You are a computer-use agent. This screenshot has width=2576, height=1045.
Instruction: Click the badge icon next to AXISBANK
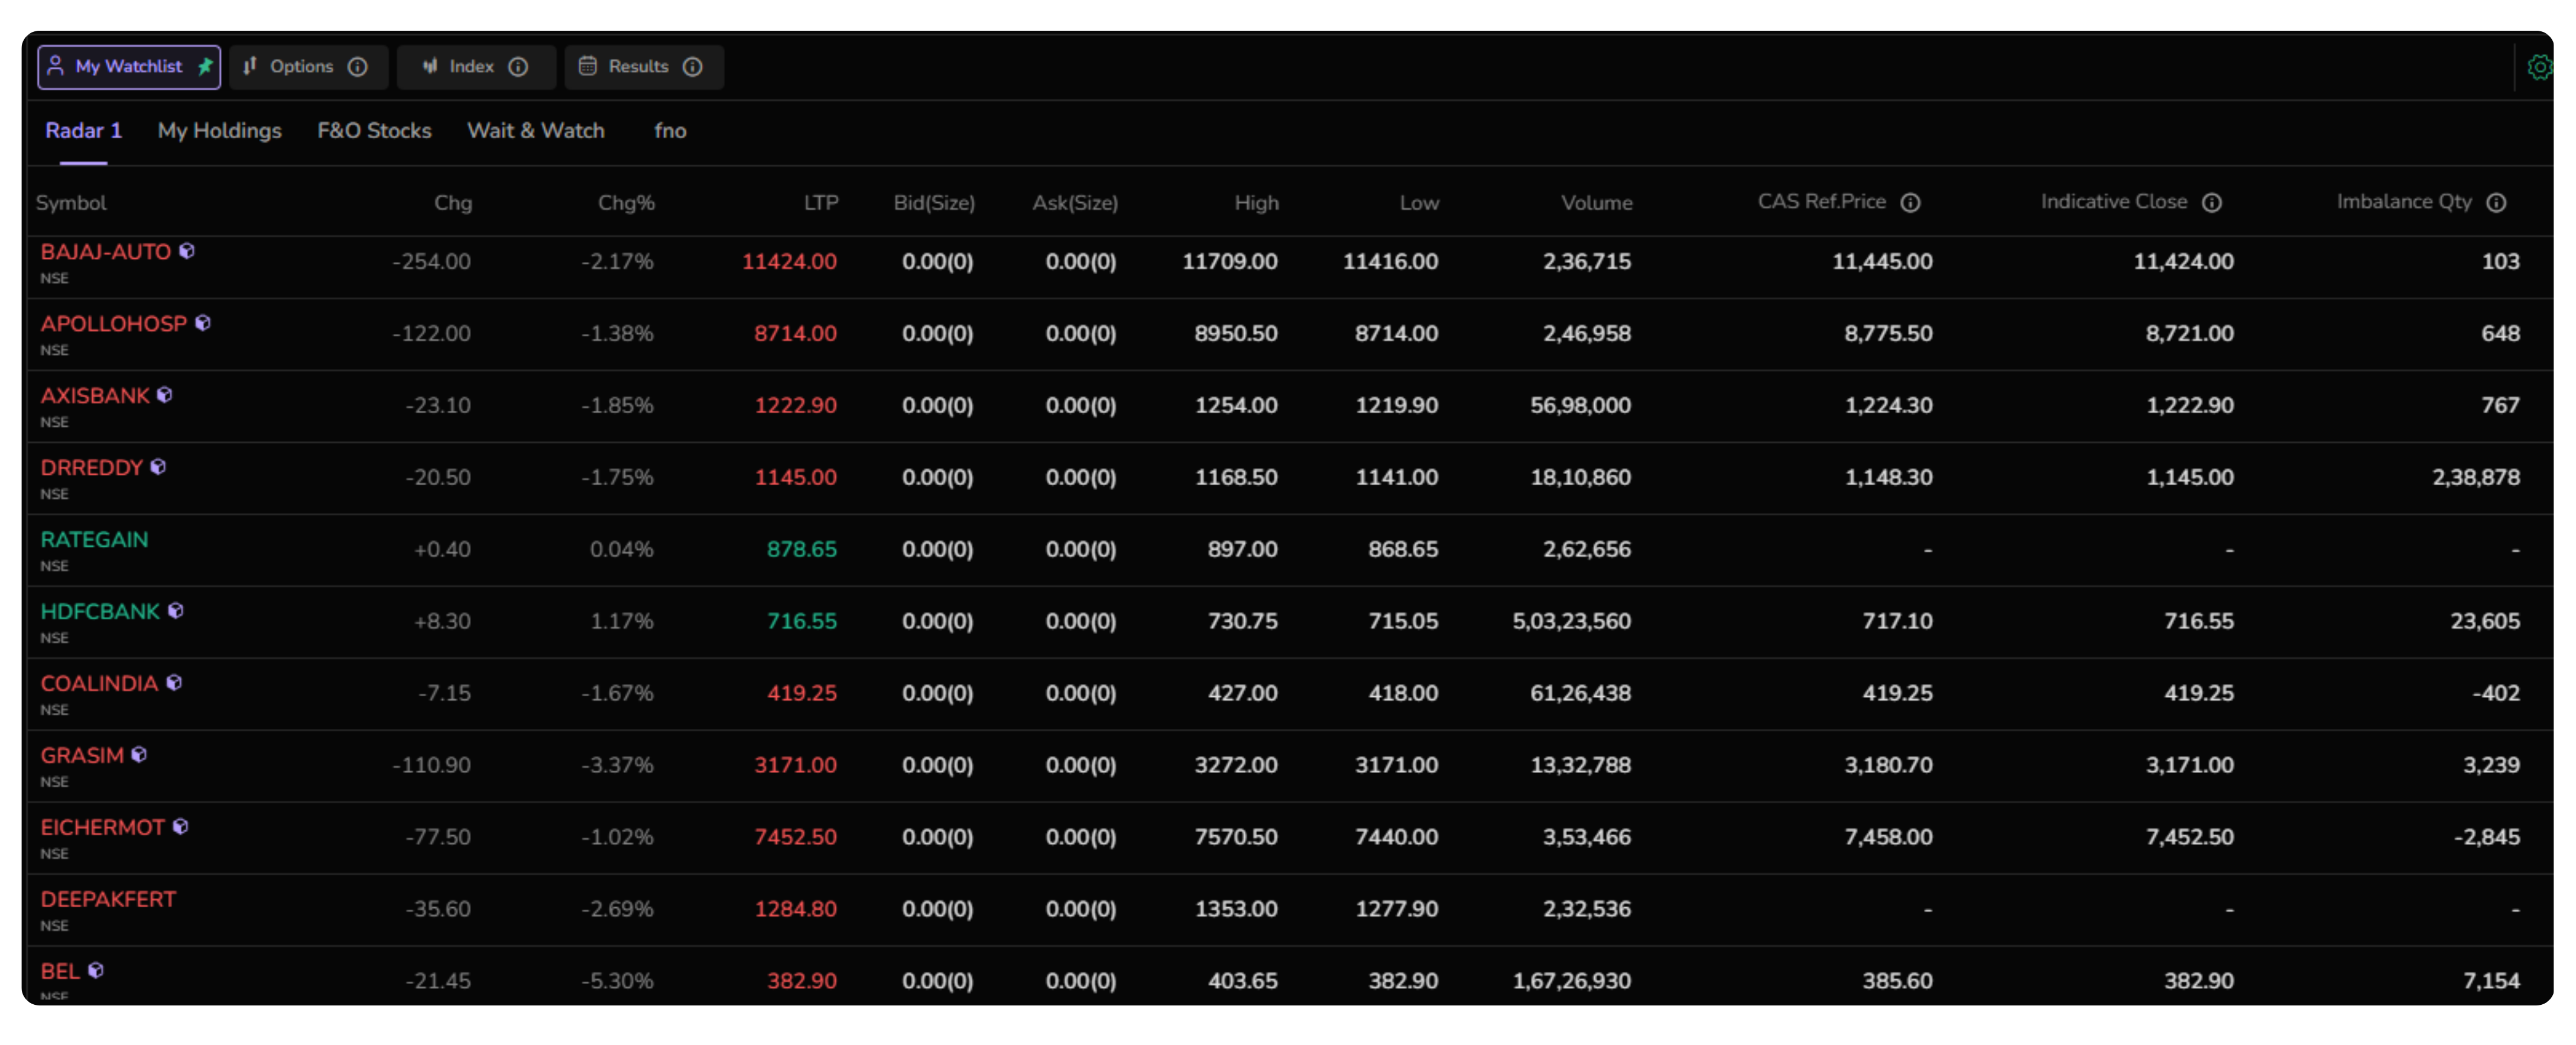(x=165, y=395)
